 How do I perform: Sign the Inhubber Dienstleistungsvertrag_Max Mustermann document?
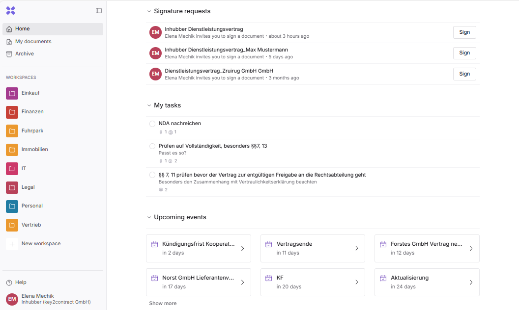464,53
